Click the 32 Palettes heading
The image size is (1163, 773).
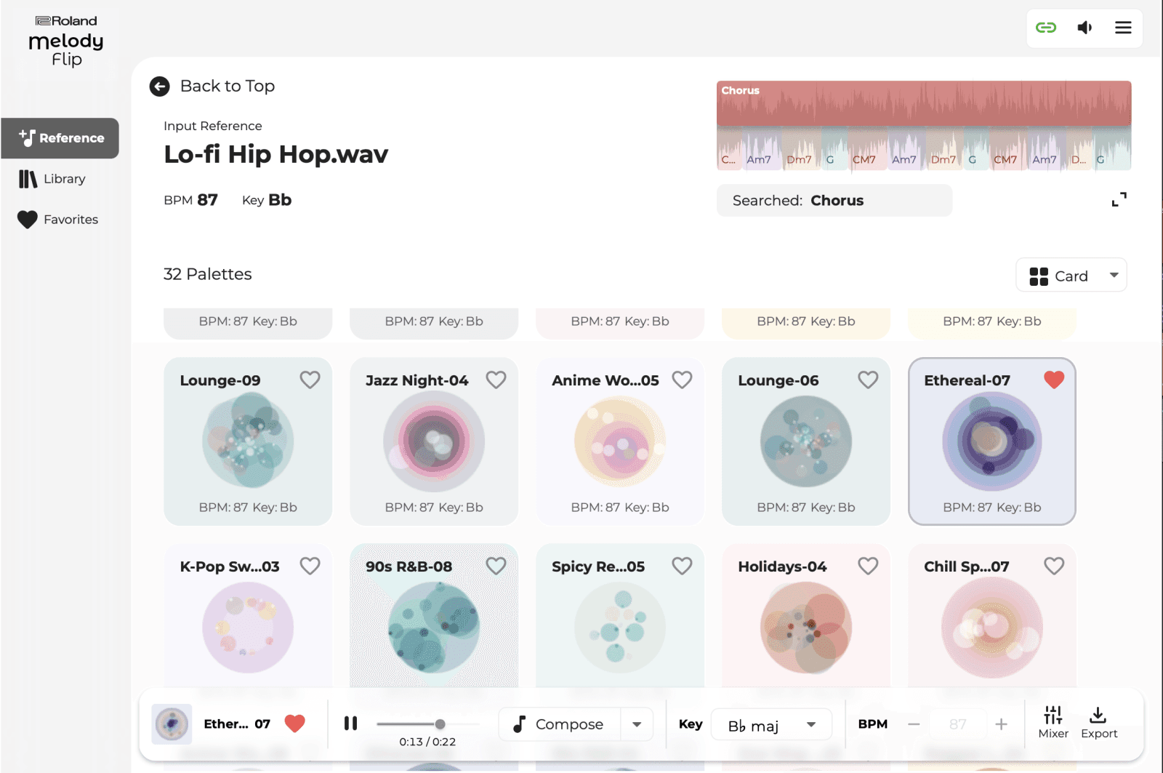pyautogui.click(x=208, y=274)
